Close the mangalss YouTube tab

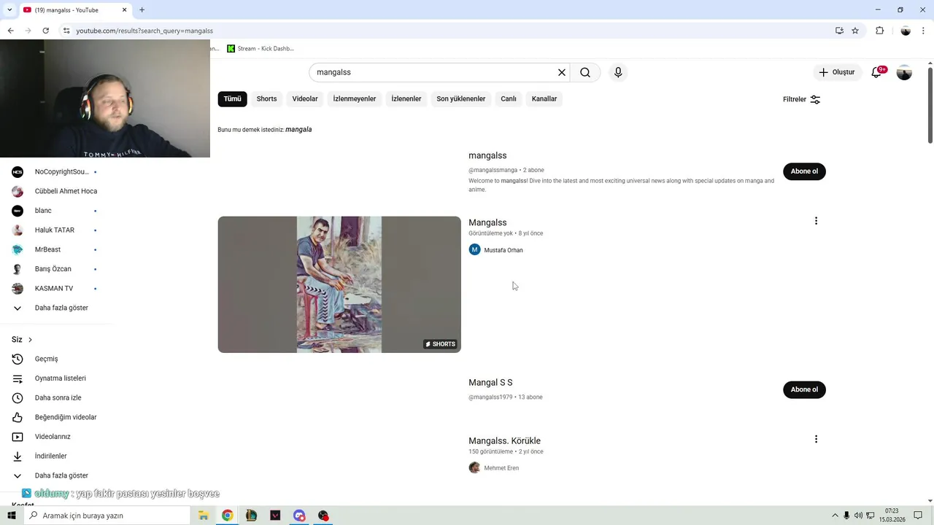click(x=124, y=9)
